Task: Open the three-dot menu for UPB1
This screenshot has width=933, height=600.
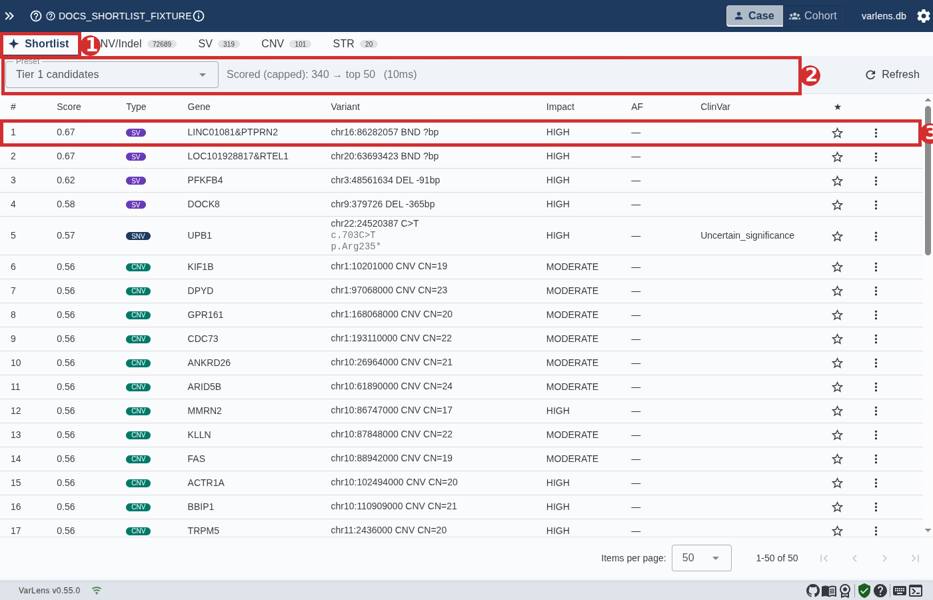Action: coord(876,236)
